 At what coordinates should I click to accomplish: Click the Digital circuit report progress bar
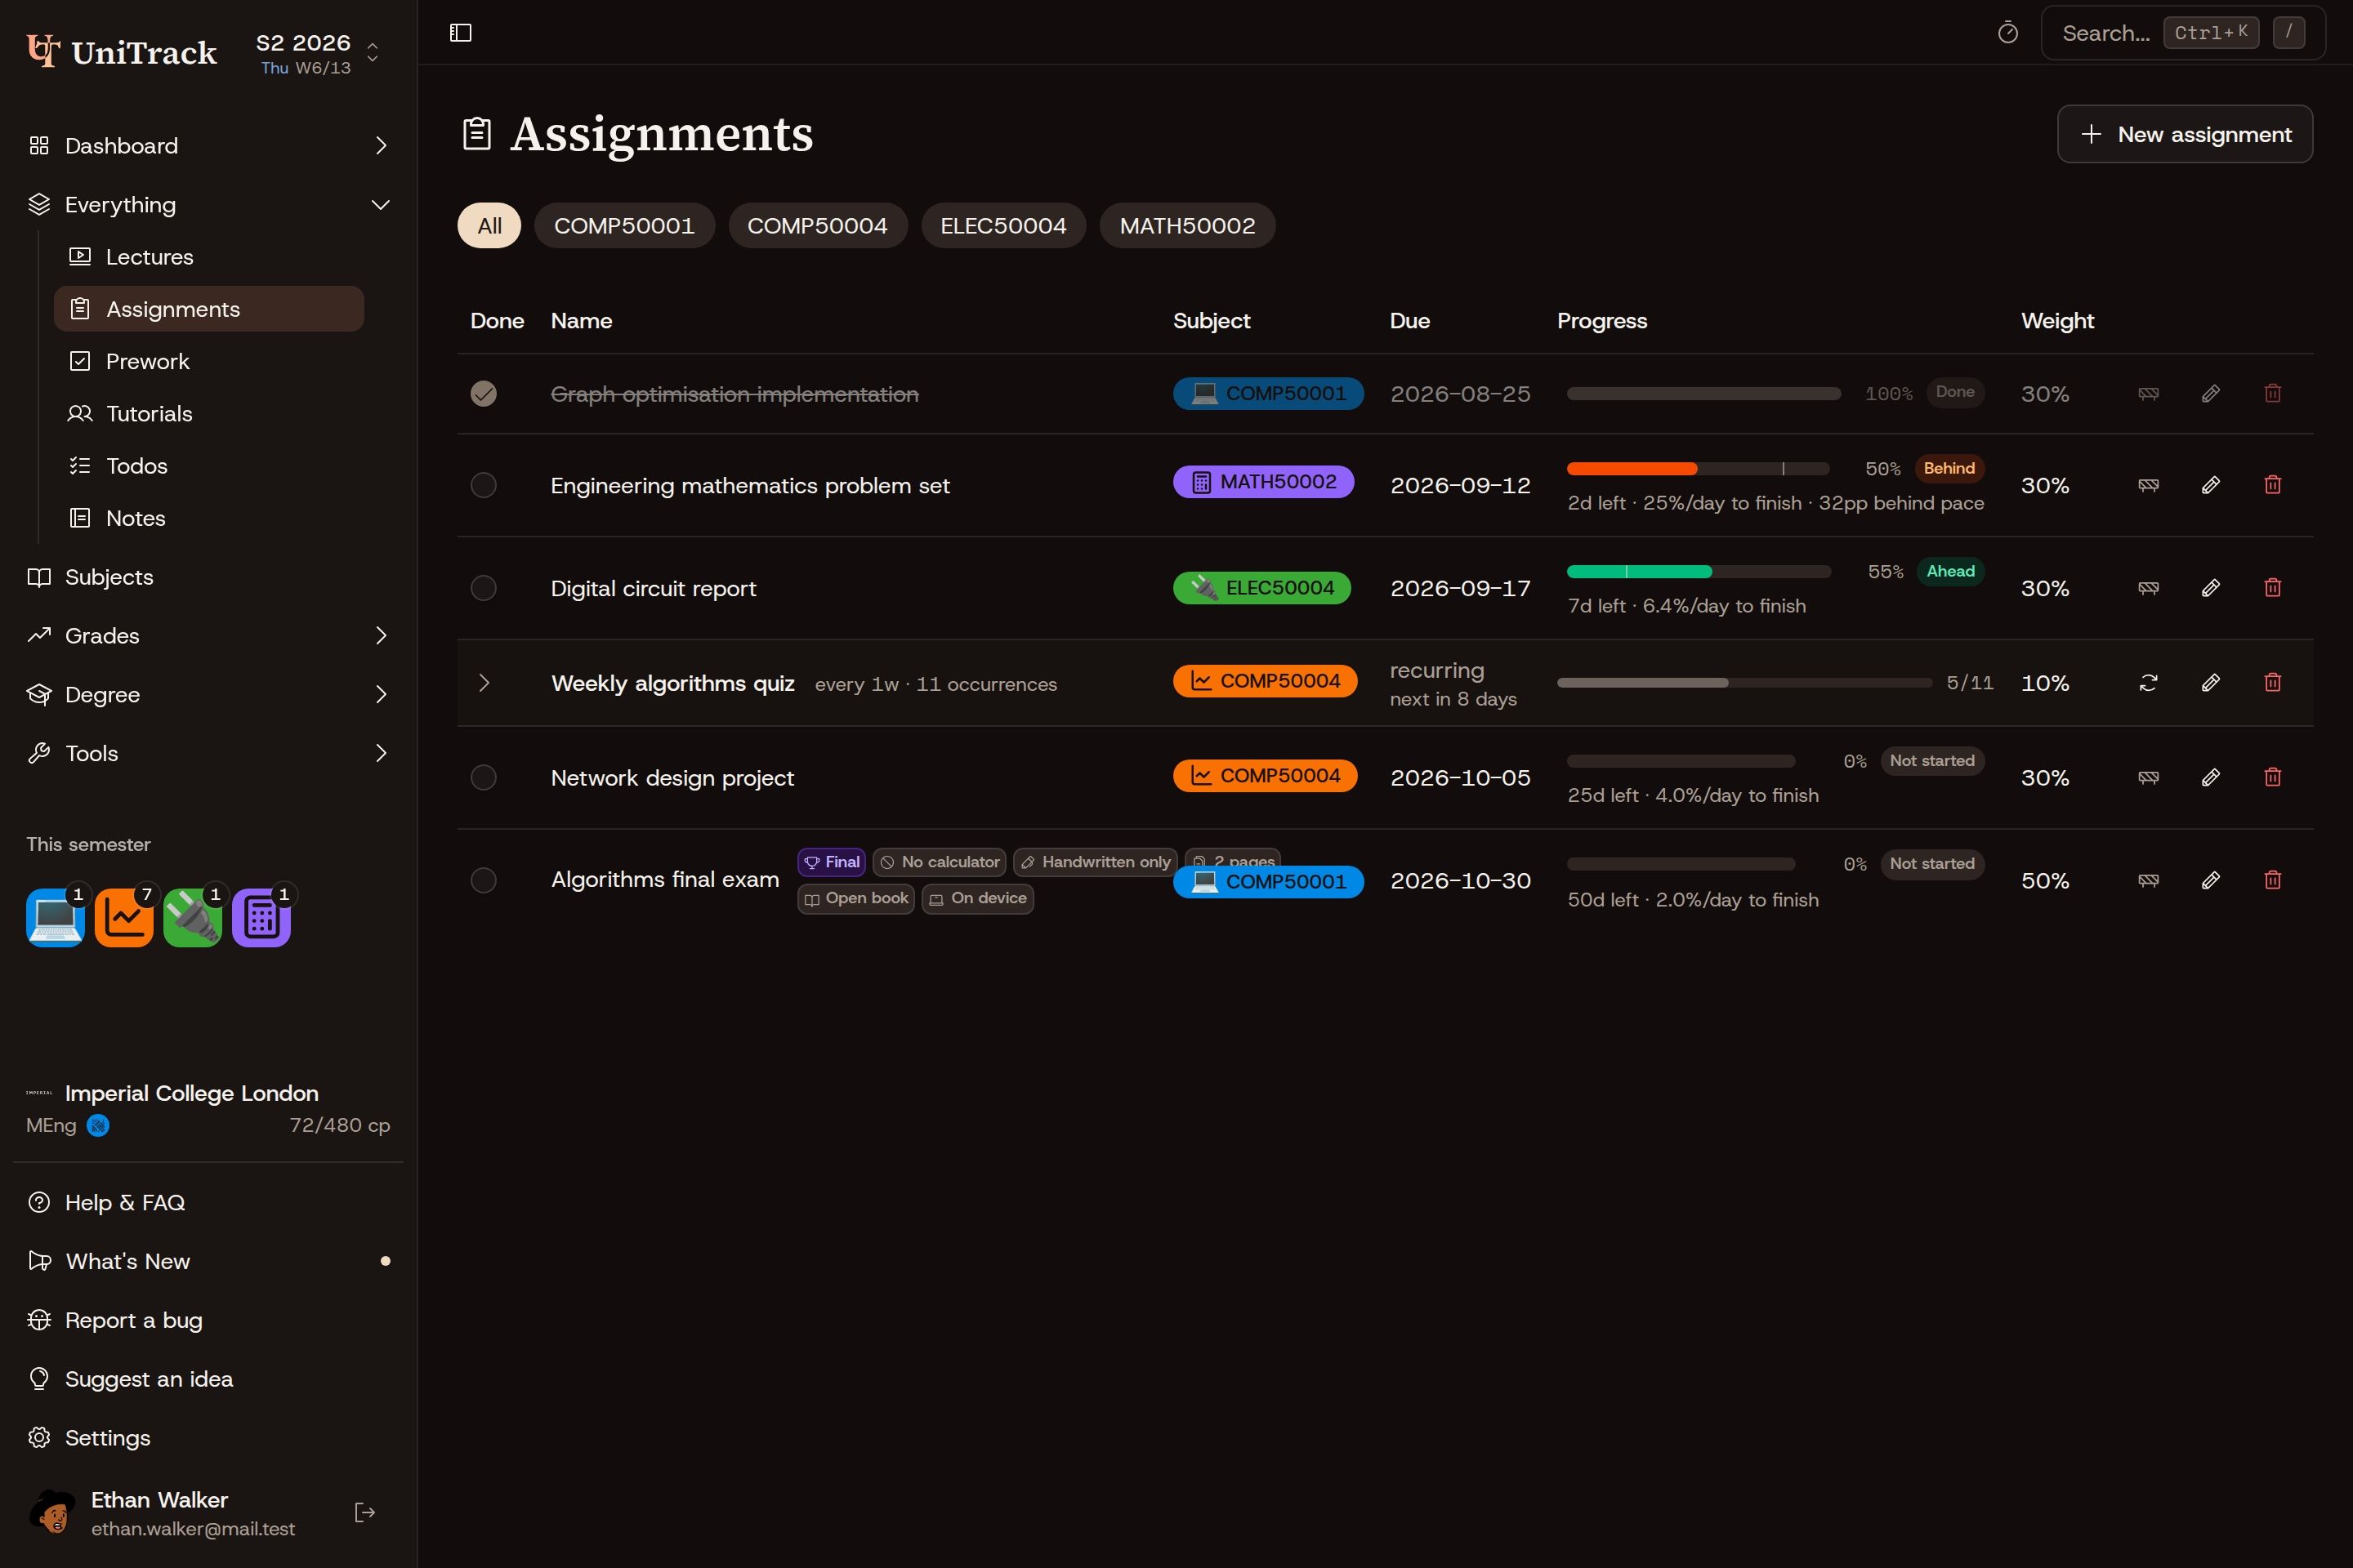1698,572
